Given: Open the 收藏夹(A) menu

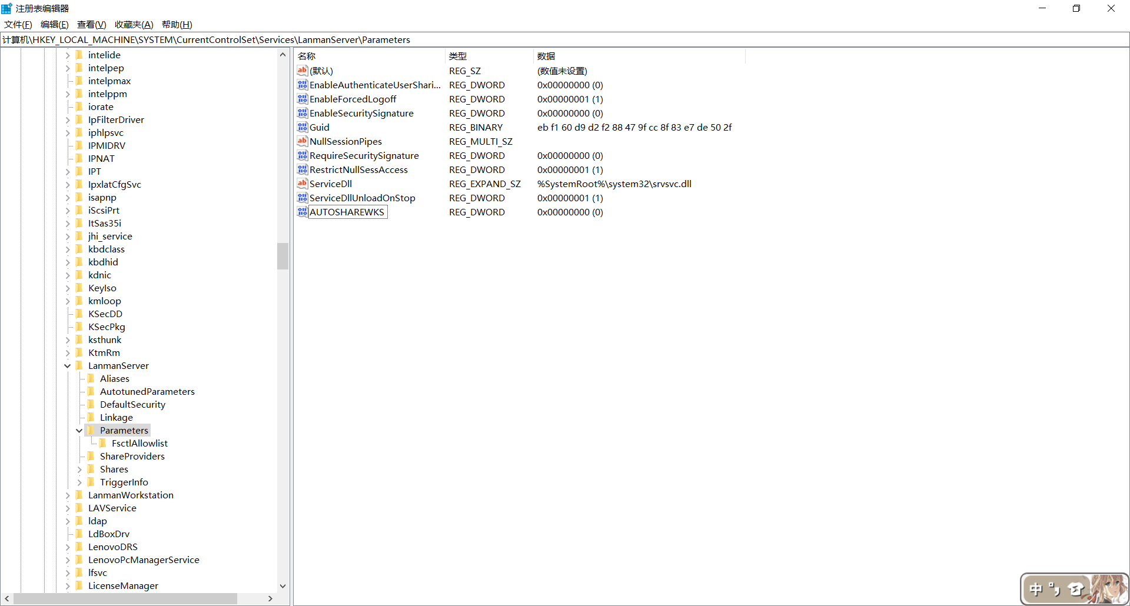Looking at the screenshot, I should (134, 24).
